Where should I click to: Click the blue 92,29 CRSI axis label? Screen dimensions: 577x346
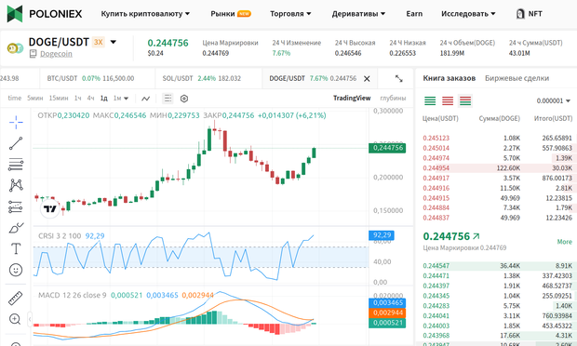click(x=382, y=235)
